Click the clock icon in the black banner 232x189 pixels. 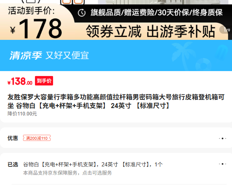[x=82, y=13]
